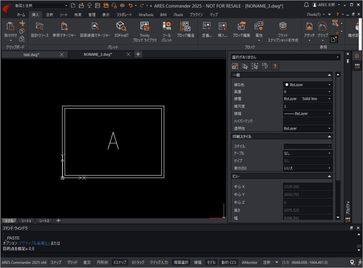Open the 線種 linetype dropdown
Screen dimensions: 363x268
[x=308, y=99]
